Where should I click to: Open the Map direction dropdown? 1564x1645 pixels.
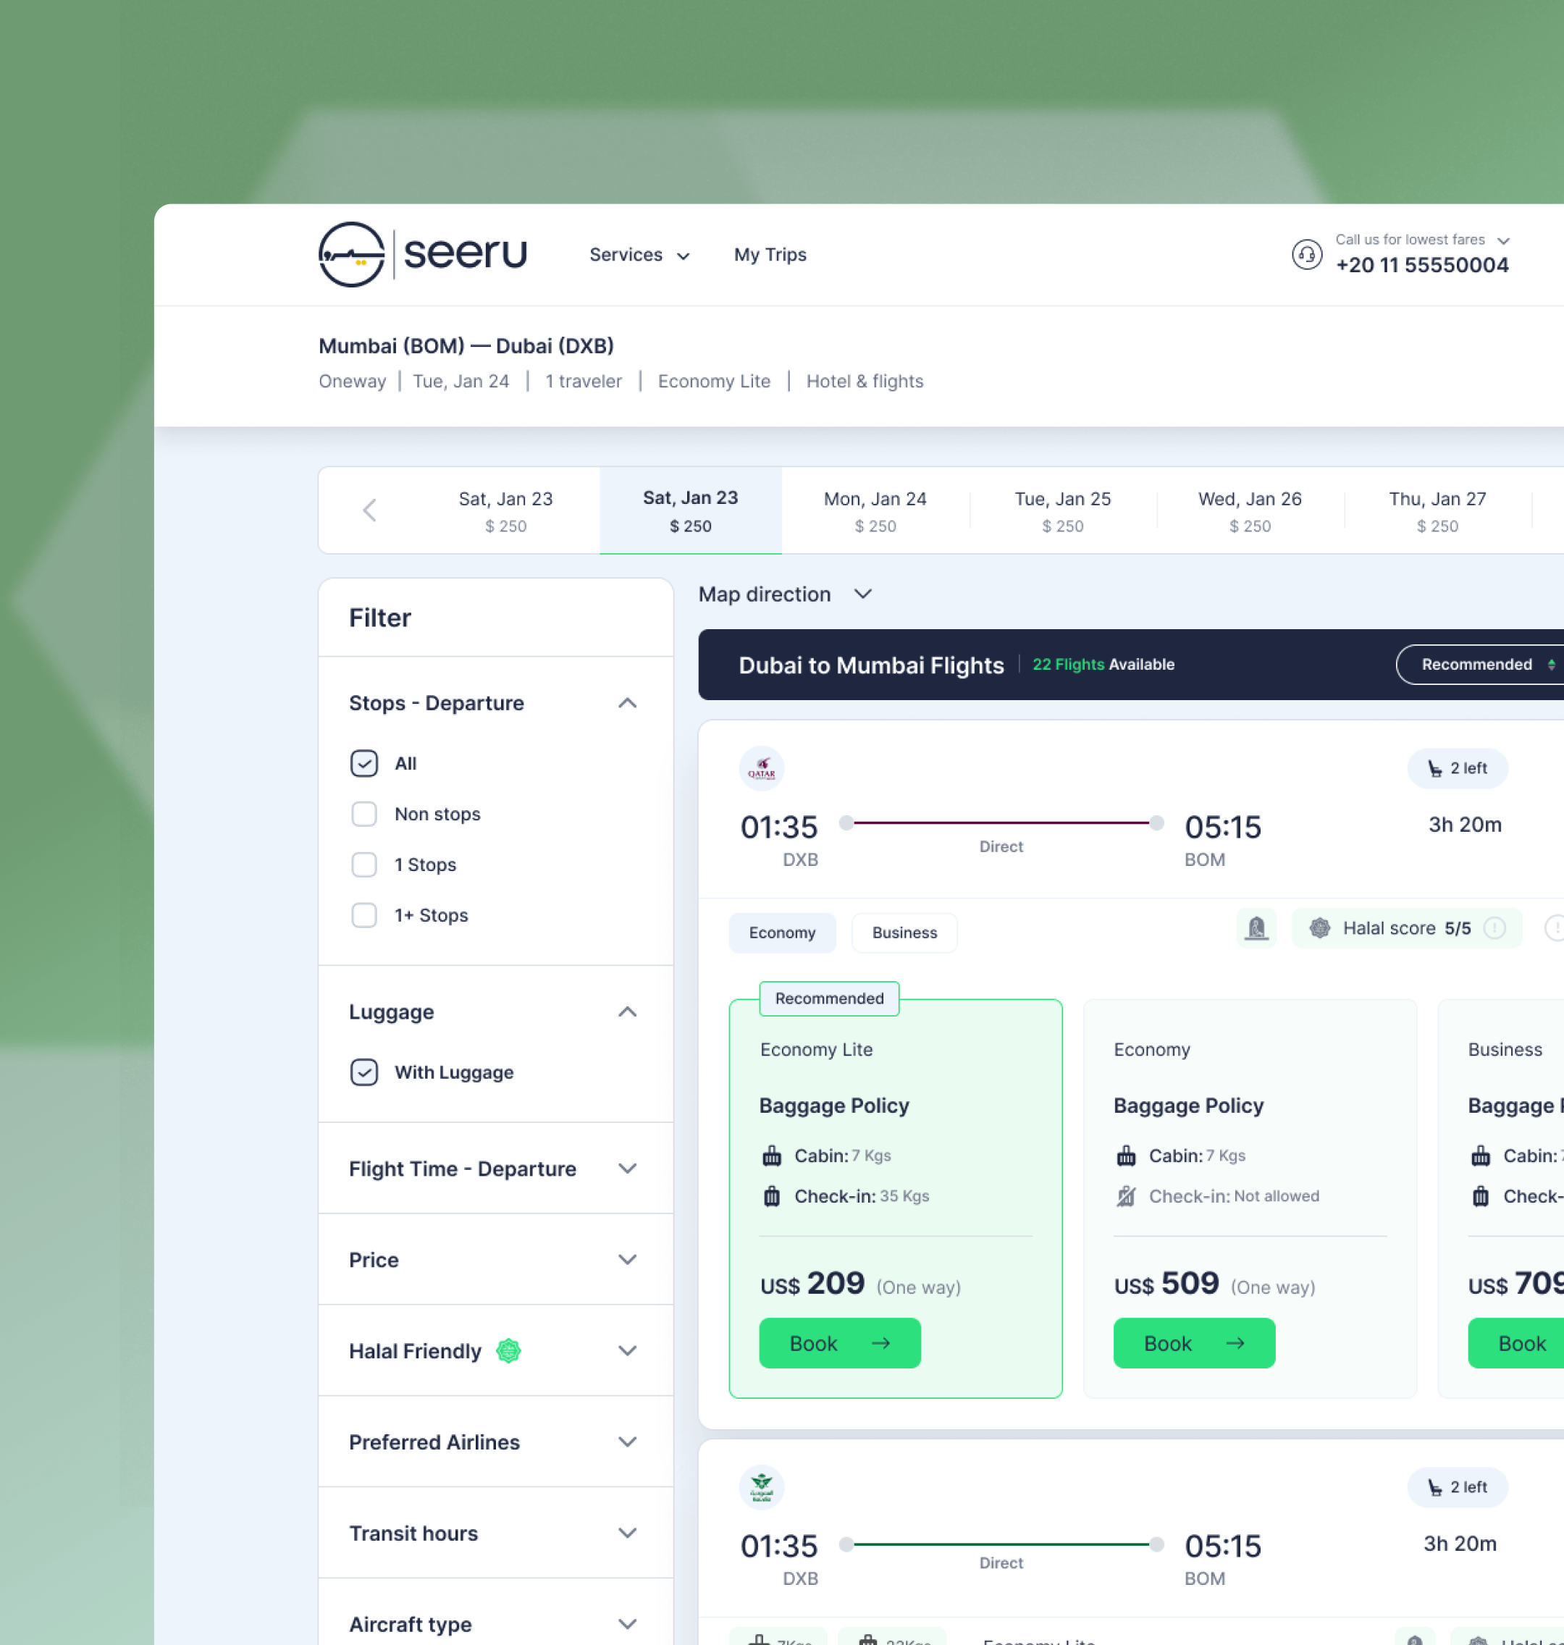pyautogui.click(x=786, y=594)
